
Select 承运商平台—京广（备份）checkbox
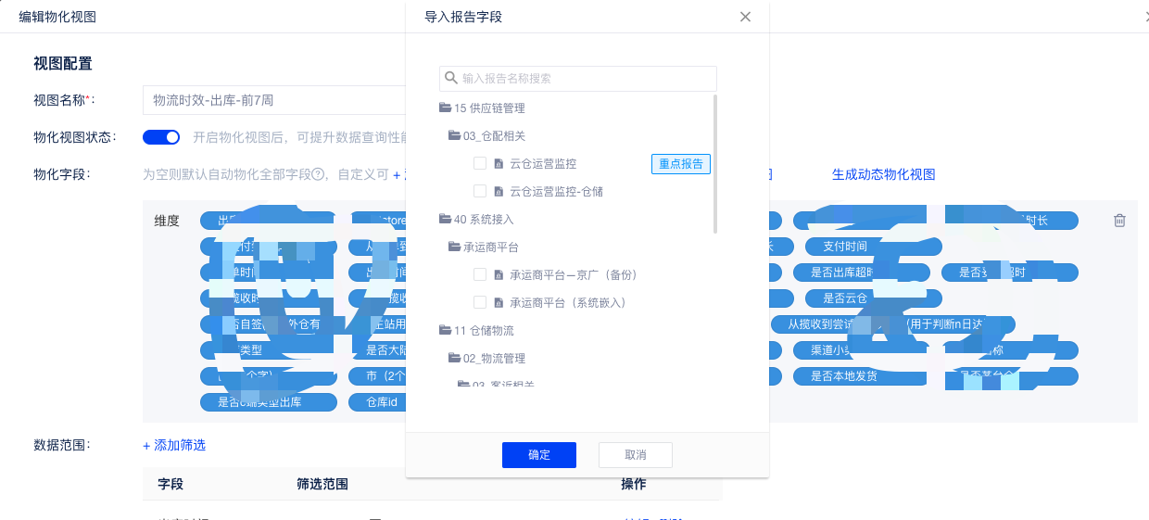click(x=480, y=275)
